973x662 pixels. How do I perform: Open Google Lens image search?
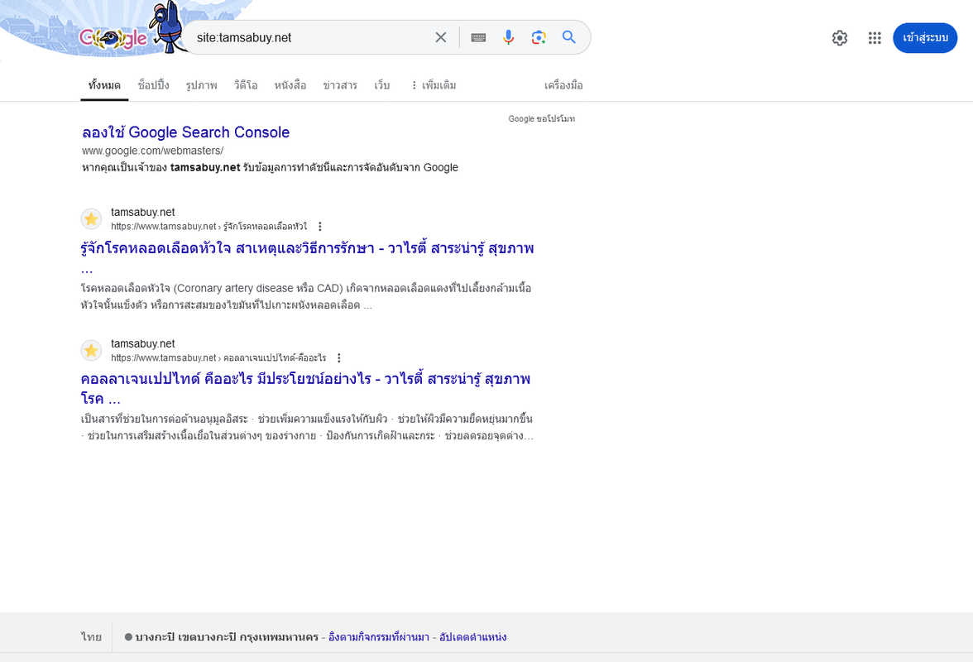click(539, 37)
